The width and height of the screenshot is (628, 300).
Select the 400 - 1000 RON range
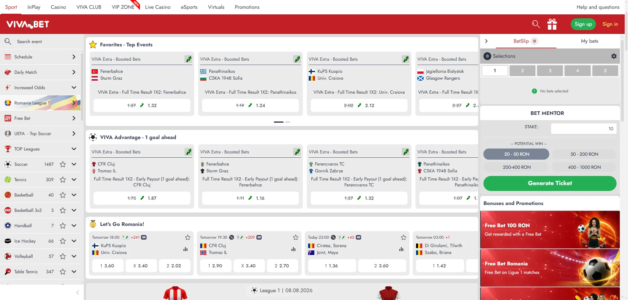coord(584,167)
